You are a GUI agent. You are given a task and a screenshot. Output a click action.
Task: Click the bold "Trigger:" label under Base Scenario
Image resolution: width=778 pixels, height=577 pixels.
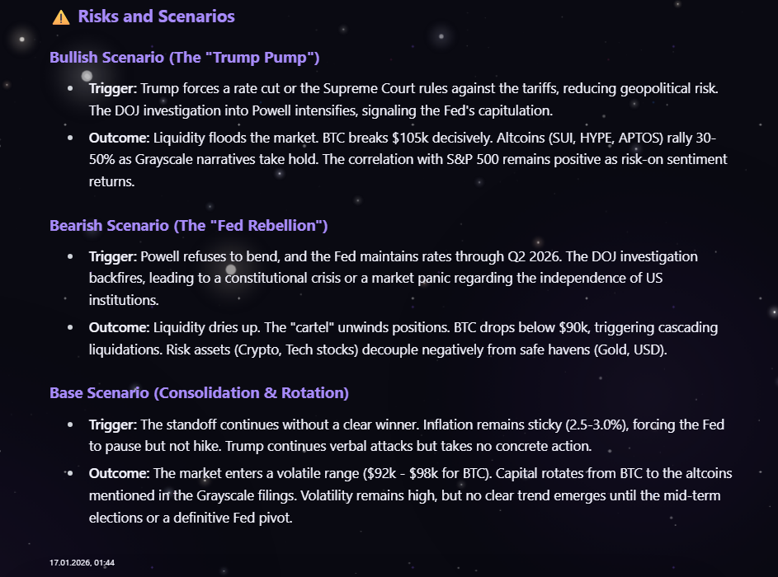click(112, 425)
